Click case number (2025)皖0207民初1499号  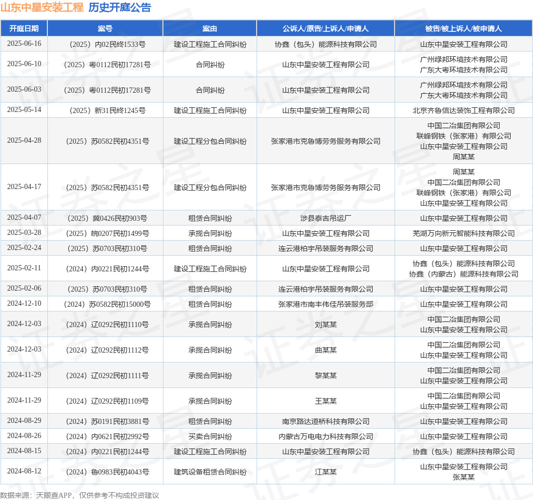click(107, 233)
